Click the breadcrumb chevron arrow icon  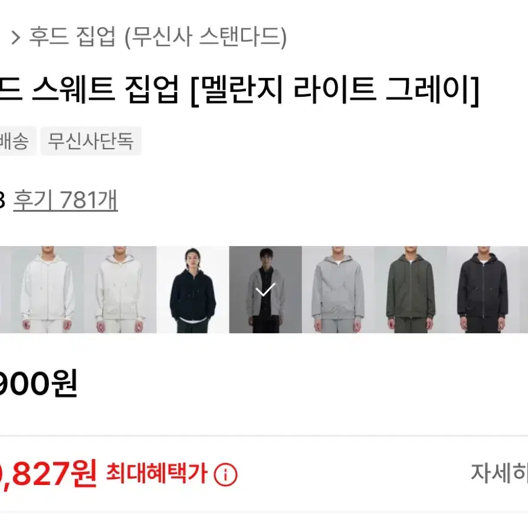15,37
